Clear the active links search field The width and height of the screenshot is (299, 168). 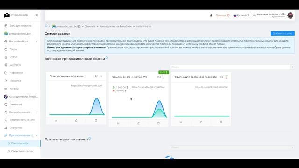[x=292, y=67]
